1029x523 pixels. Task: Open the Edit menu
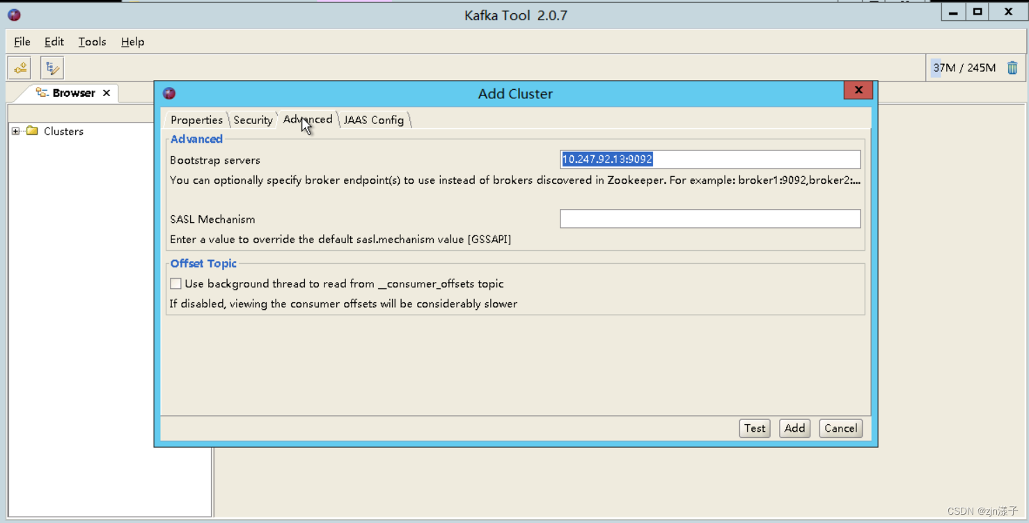pos(54,42)
